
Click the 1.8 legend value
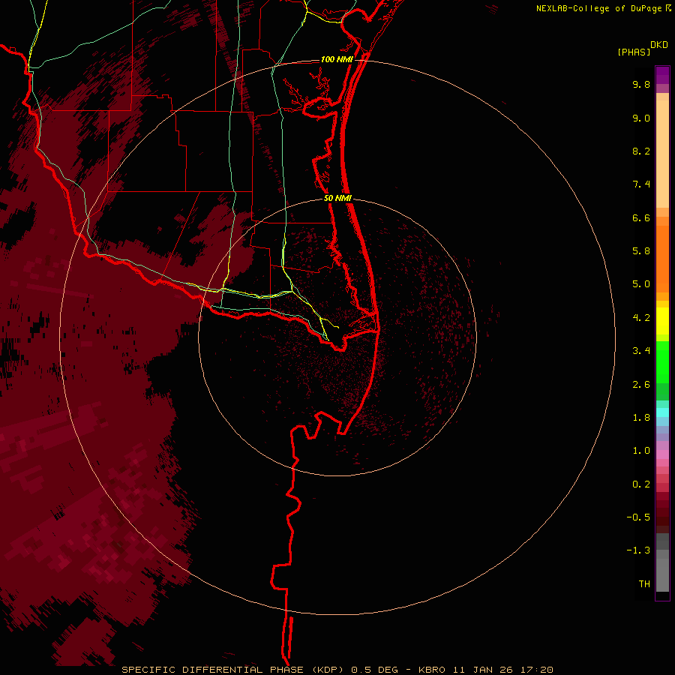[641, 418]
